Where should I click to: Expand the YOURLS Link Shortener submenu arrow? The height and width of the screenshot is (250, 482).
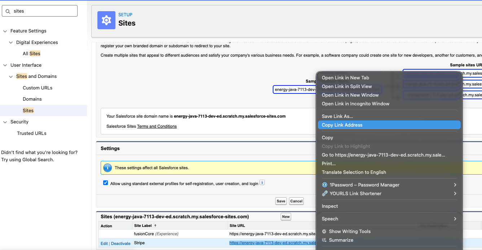[455, 193]
